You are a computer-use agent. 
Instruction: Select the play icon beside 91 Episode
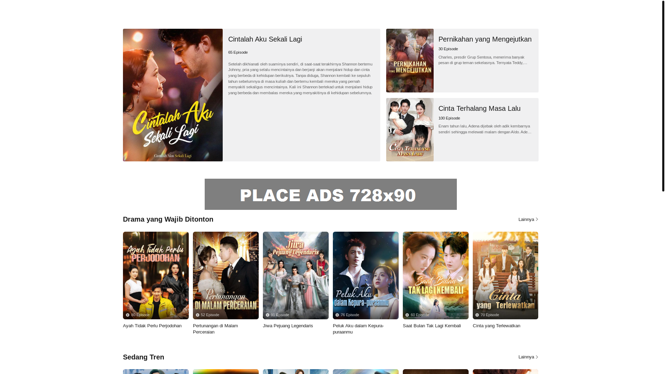tap(268, 315)
